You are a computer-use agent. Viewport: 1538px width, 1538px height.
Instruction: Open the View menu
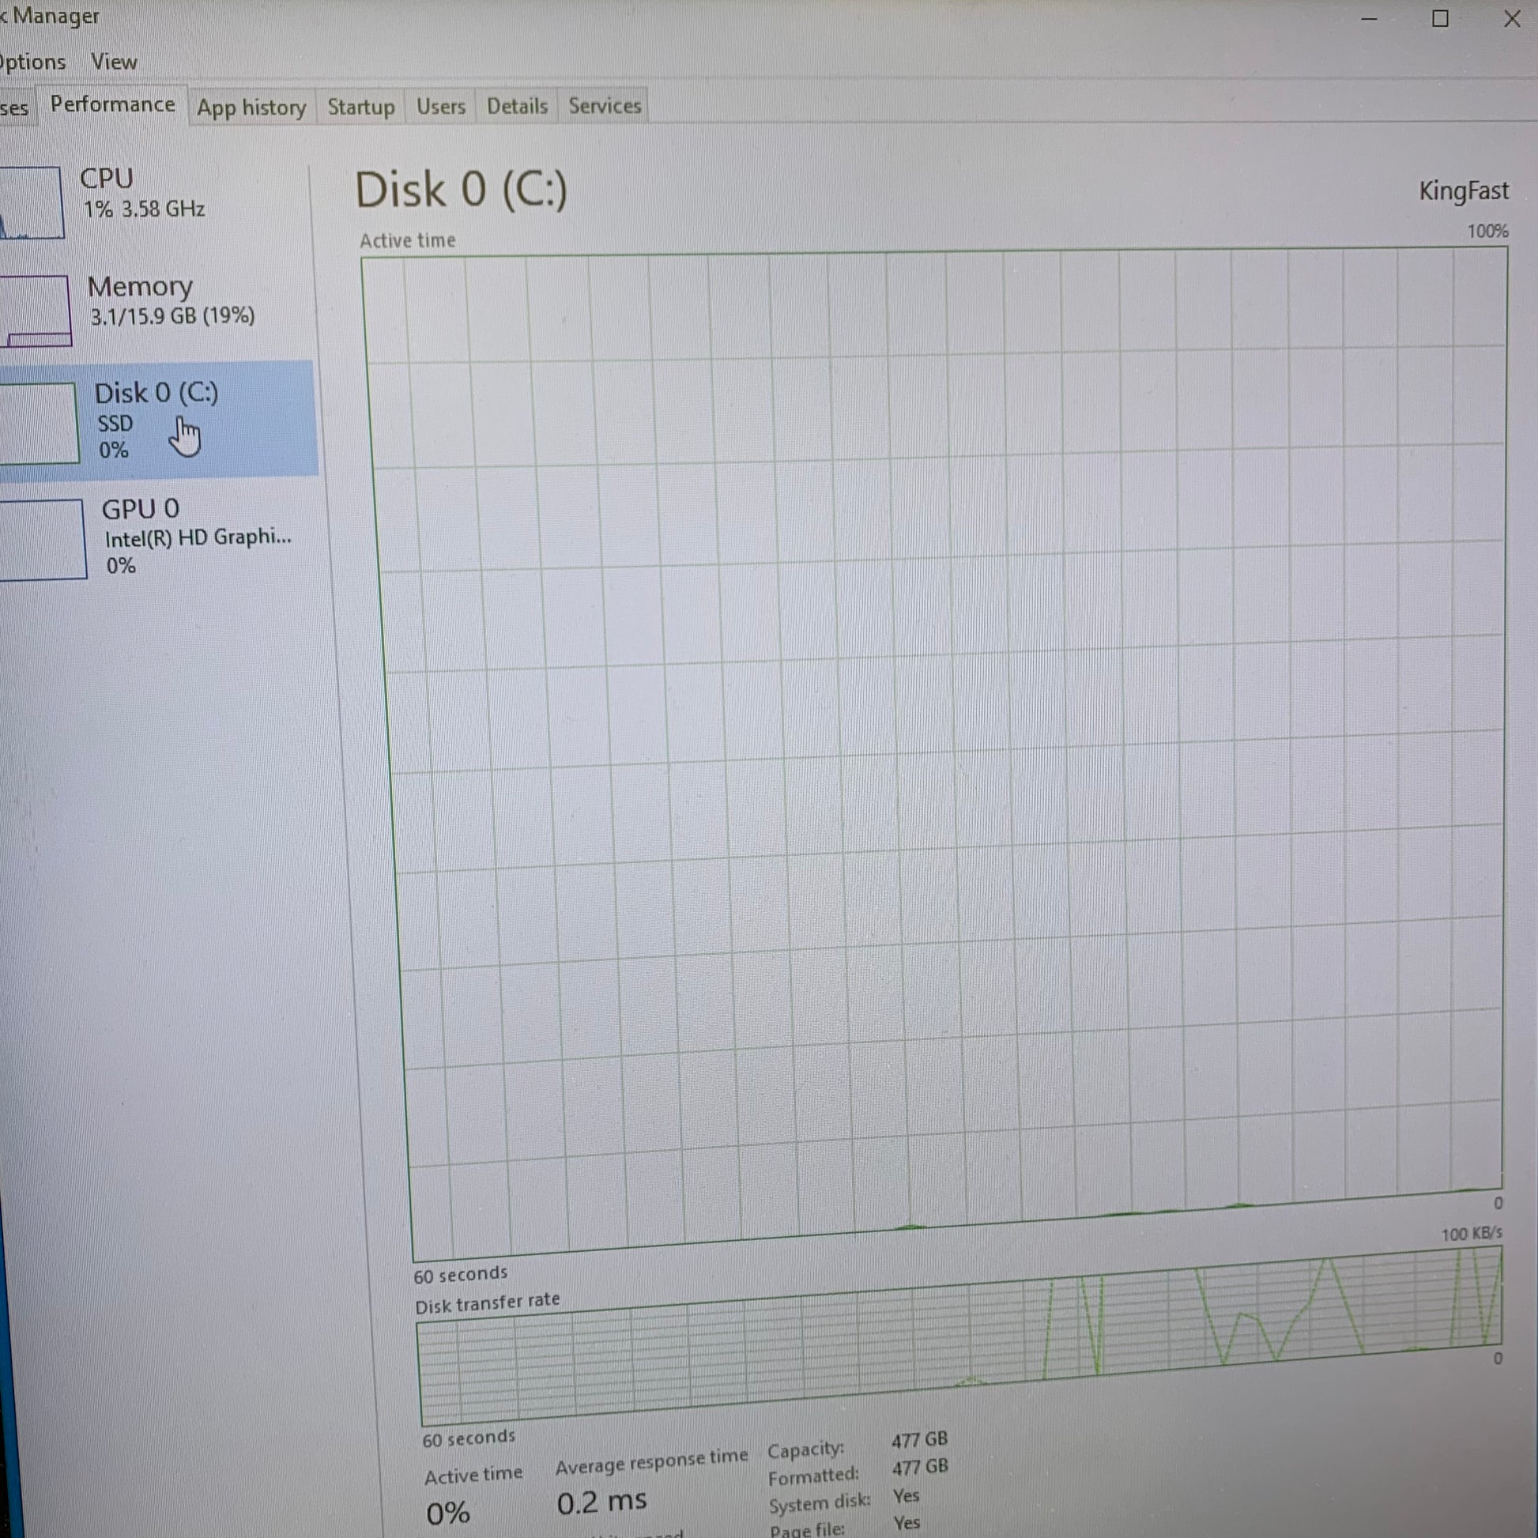pos(113,62)
